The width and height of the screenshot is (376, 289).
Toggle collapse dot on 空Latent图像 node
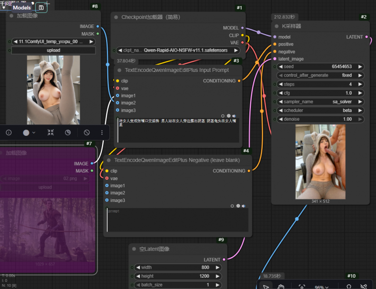pos(135,249)
